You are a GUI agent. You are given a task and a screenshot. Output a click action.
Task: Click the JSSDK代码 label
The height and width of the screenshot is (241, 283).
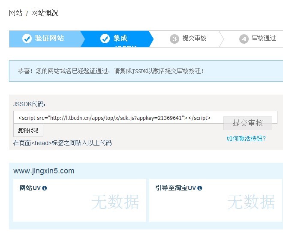[x=30, y=104]
